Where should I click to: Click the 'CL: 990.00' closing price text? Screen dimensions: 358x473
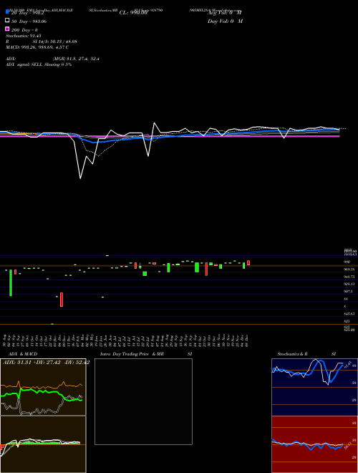point(133,13)
